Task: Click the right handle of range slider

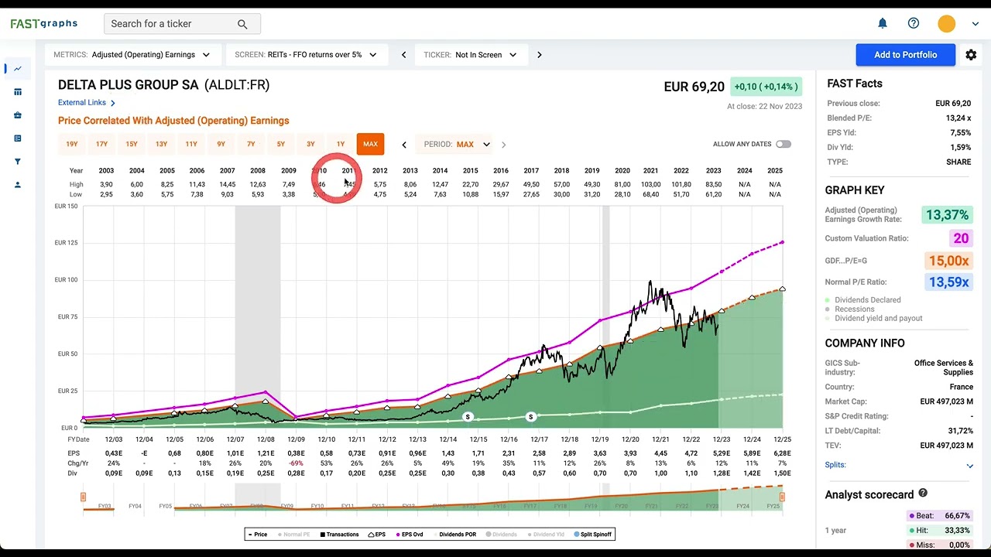Action: click(782, 497)
